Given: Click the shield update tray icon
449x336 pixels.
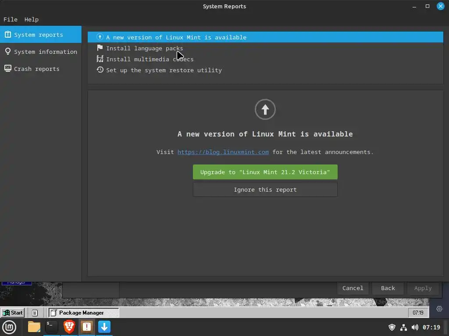Looking at the screenshot, I should tap(392, 327).
